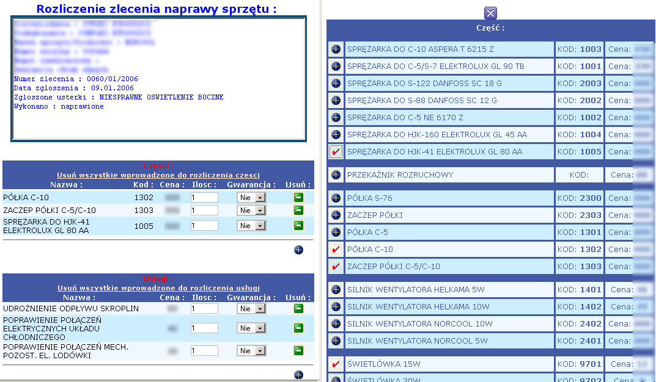656x382 pixels.
Task: Add SILNIK WENTYLATORA HELKAMA 5W part
Action: click(336, 290)
